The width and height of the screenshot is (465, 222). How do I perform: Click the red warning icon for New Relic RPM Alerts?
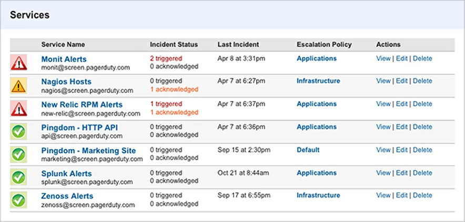[19, 108]
